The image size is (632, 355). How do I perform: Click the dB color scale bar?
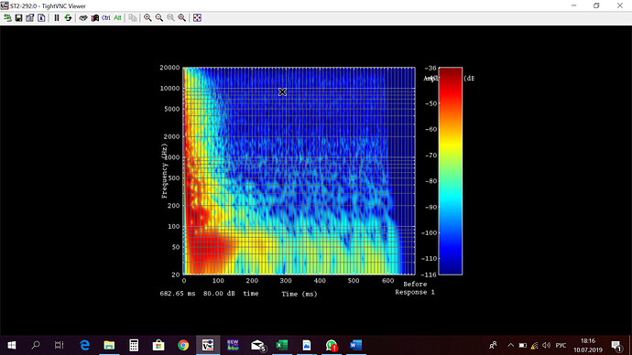click(451, 171)
